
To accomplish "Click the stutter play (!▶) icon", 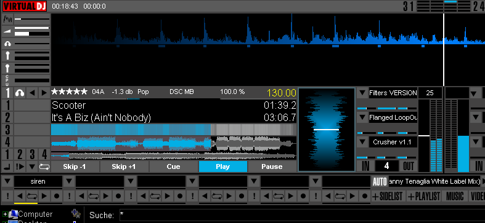I will [20, 166].
